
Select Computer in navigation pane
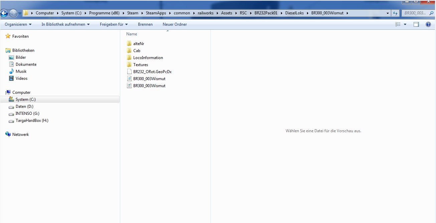click(x=21, y=92)
